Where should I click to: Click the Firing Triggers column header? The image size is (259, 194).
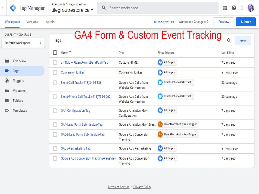[x=166, y=53]
